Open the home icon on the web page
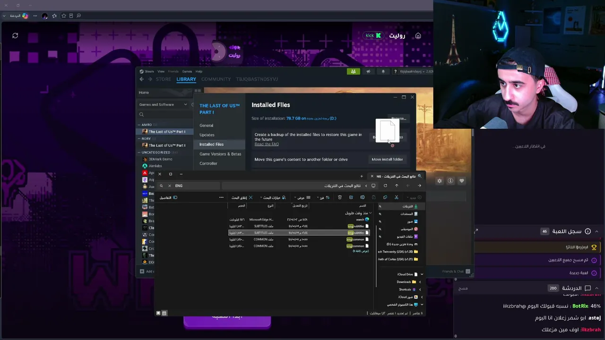 (x=418, y=36)
